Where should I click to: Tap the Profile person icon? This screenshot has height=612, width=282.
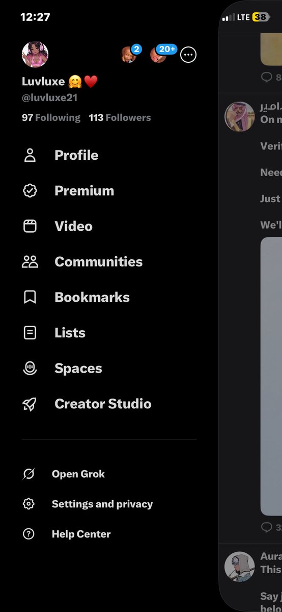[30, 155]
